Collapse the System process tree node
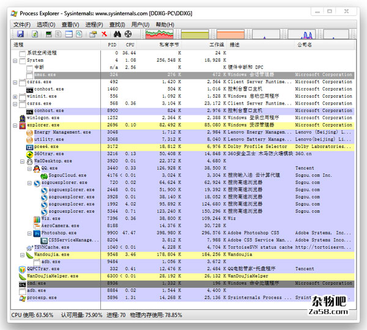 point(15,61)
